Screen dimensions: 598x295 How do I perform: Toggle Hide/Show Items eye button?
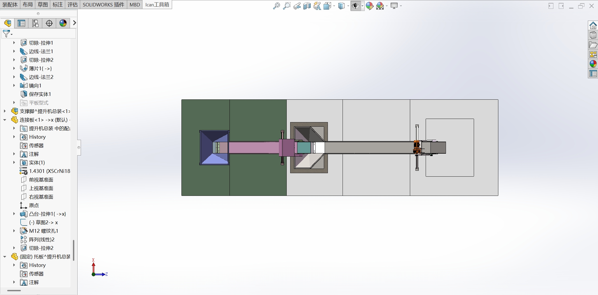pos(355,6)
